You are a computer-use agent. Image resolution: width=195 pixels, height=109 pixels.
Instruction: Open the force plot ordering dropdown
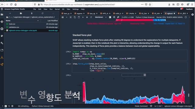(x=133, y=75)
